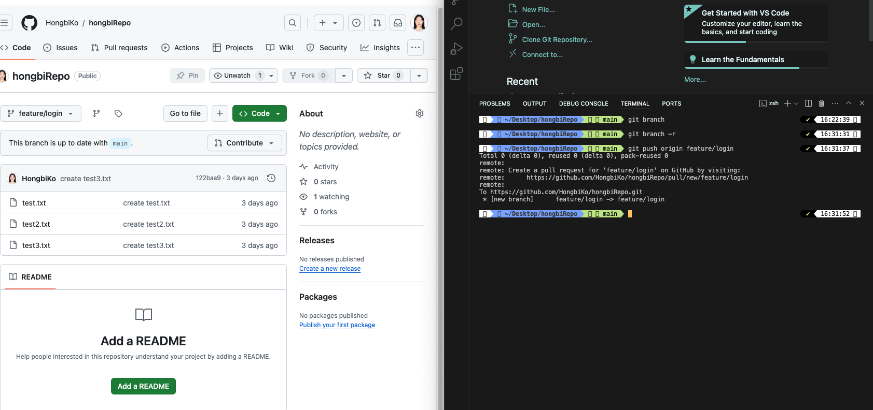The width and height of the screenshot is (873, 410).
Task: Switch to the Pull requests tab
Action: pos(119,48)
